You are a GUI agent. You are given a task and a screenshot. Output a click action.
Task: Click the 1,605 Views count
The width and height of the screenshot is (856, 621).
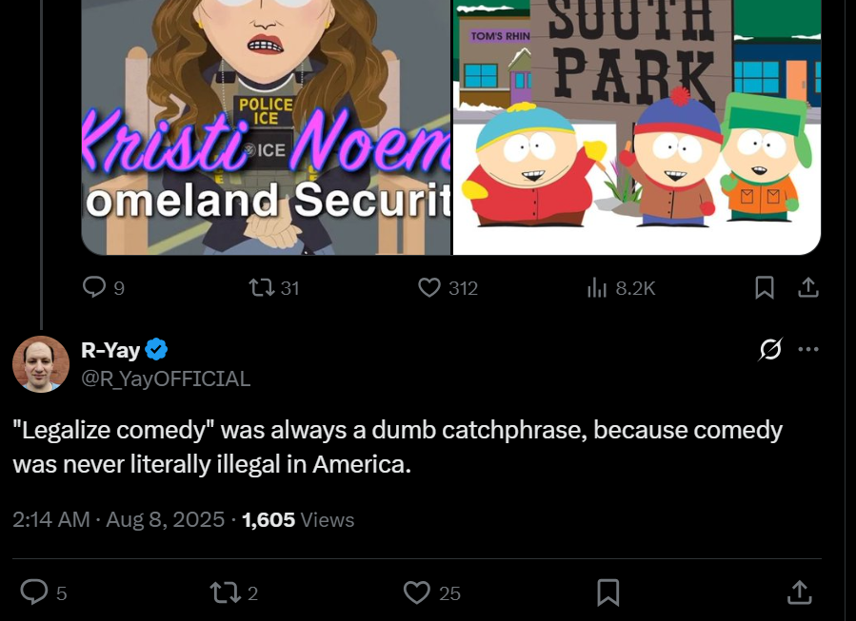[298, 520]
